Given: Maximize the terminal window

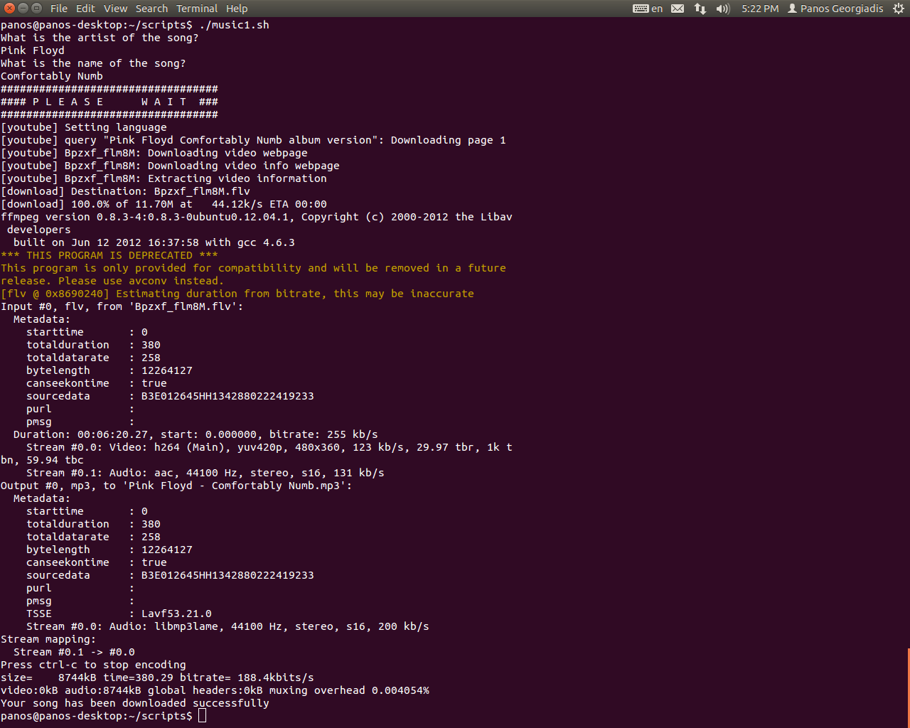Looking at the screenshot, I should [x=36, y=9].
